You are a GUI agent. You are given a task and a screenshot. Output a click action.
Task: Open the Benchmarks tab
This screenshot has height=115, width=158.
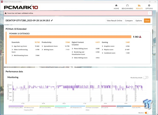(127, 7)
